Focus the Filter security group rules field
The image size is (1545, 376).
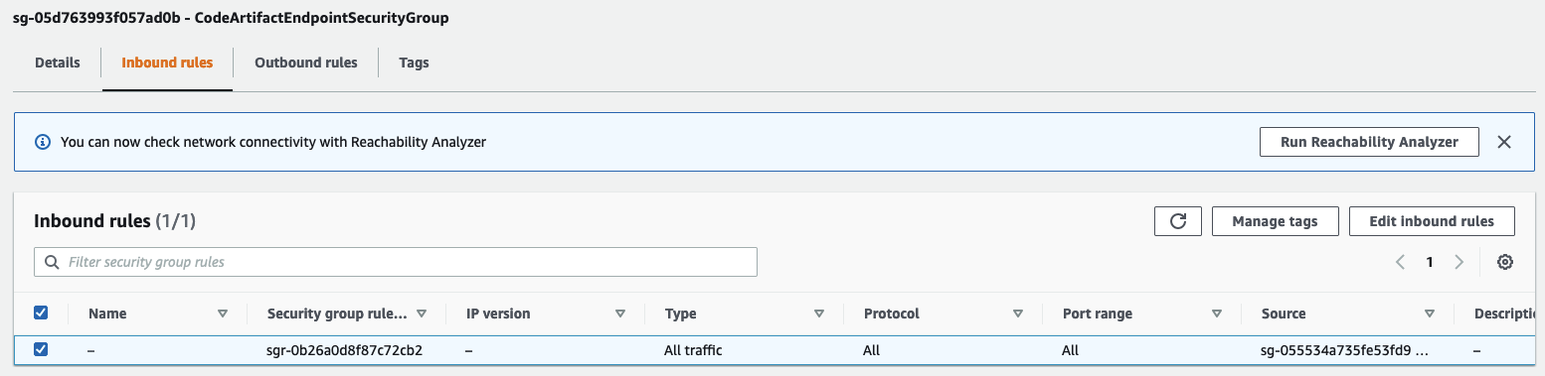coord(396,262)
